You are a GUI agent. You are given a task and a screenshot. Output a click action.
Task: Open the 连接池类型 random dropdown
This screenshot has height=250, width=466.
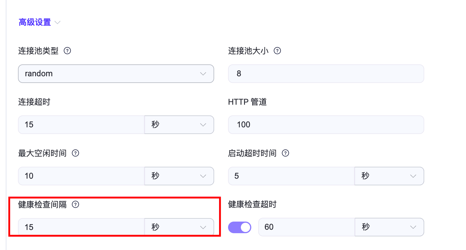click(x=116, y=74)
